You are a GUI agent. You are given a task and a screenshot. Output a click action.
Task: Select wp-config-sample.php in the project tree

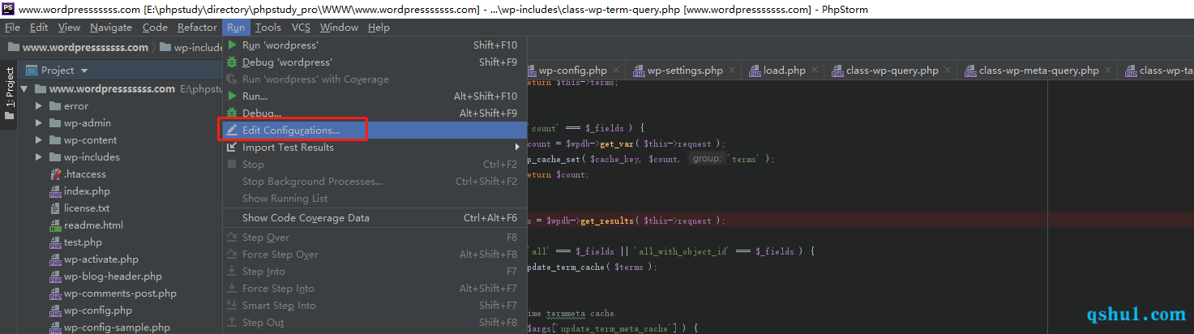[117, 328]
